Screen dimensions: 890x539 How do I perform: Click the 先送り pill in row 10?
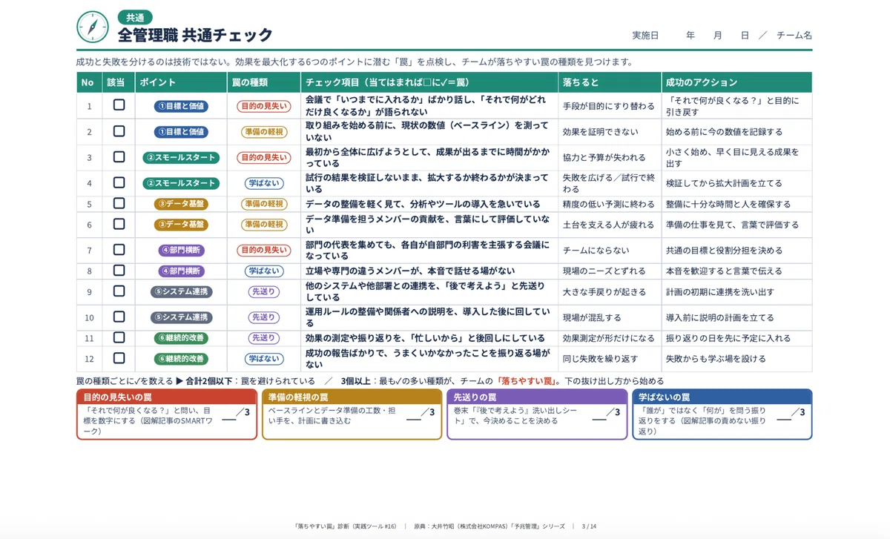[263, 317]
